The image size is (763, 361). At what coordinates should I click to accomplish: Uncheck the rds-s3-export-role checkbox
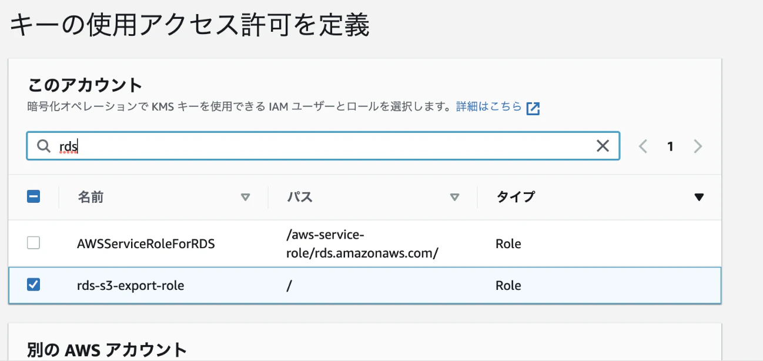click(x=34, y=285)
